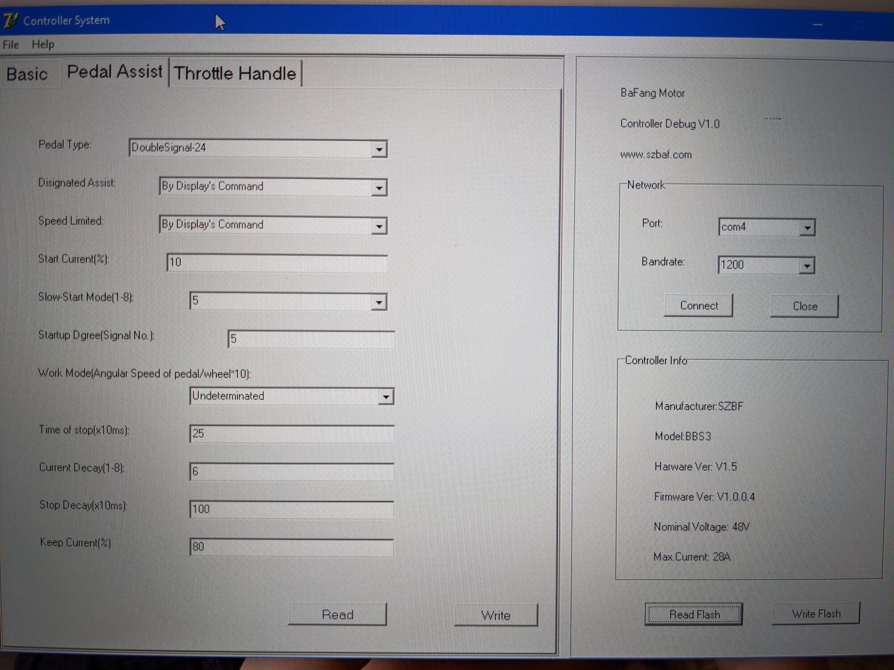Expand the Designated Assist combo box
The image size is (894, 670).
pos(379,188)
